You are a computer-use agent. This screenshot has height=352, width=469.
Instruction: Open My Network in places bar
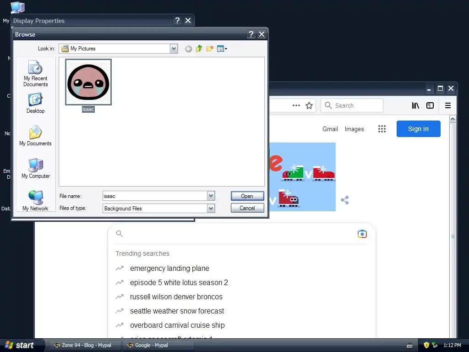(35, 201)
